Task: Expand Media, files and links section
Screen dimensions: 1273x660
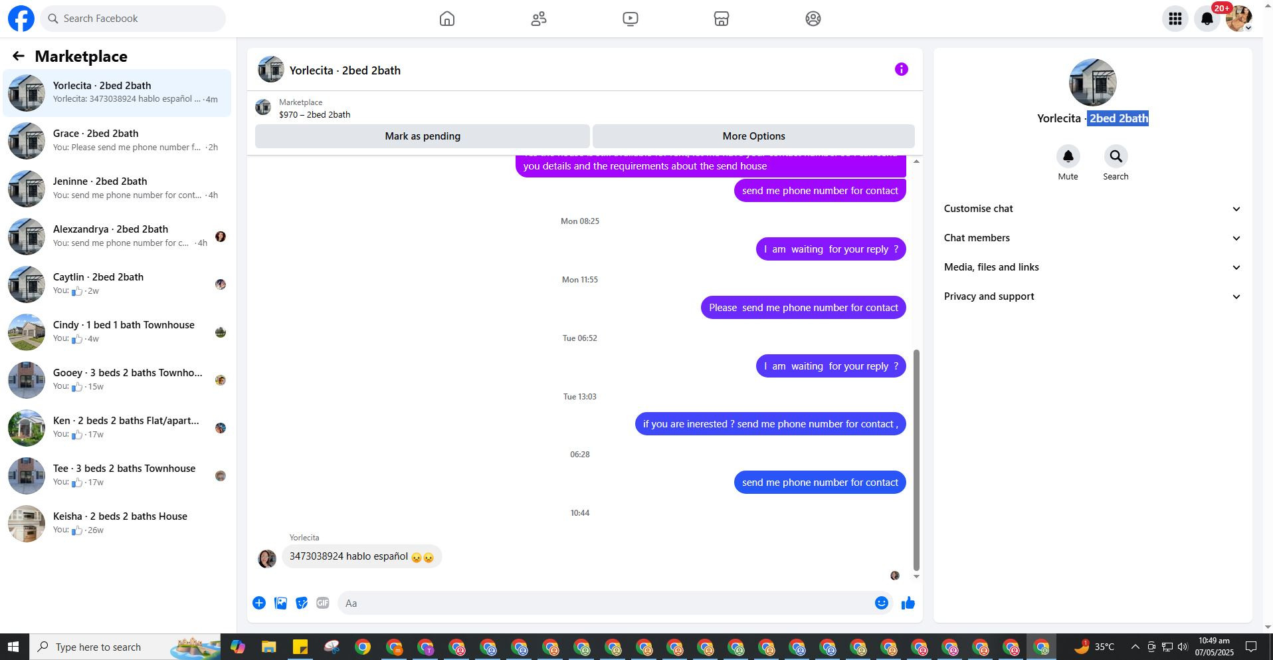Action: 1093,267
